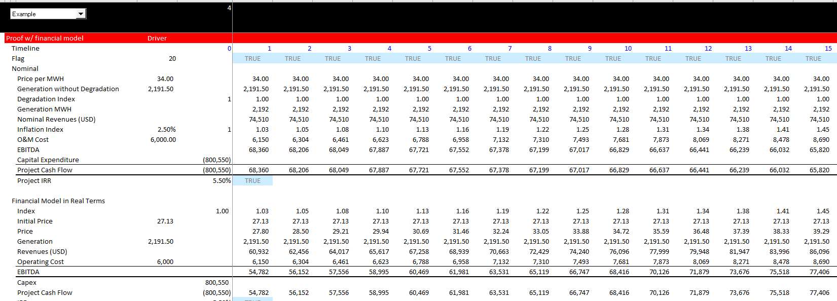
Task: Select the Nominal Revenues (USD) row label
Action: (x=56, y=120)
